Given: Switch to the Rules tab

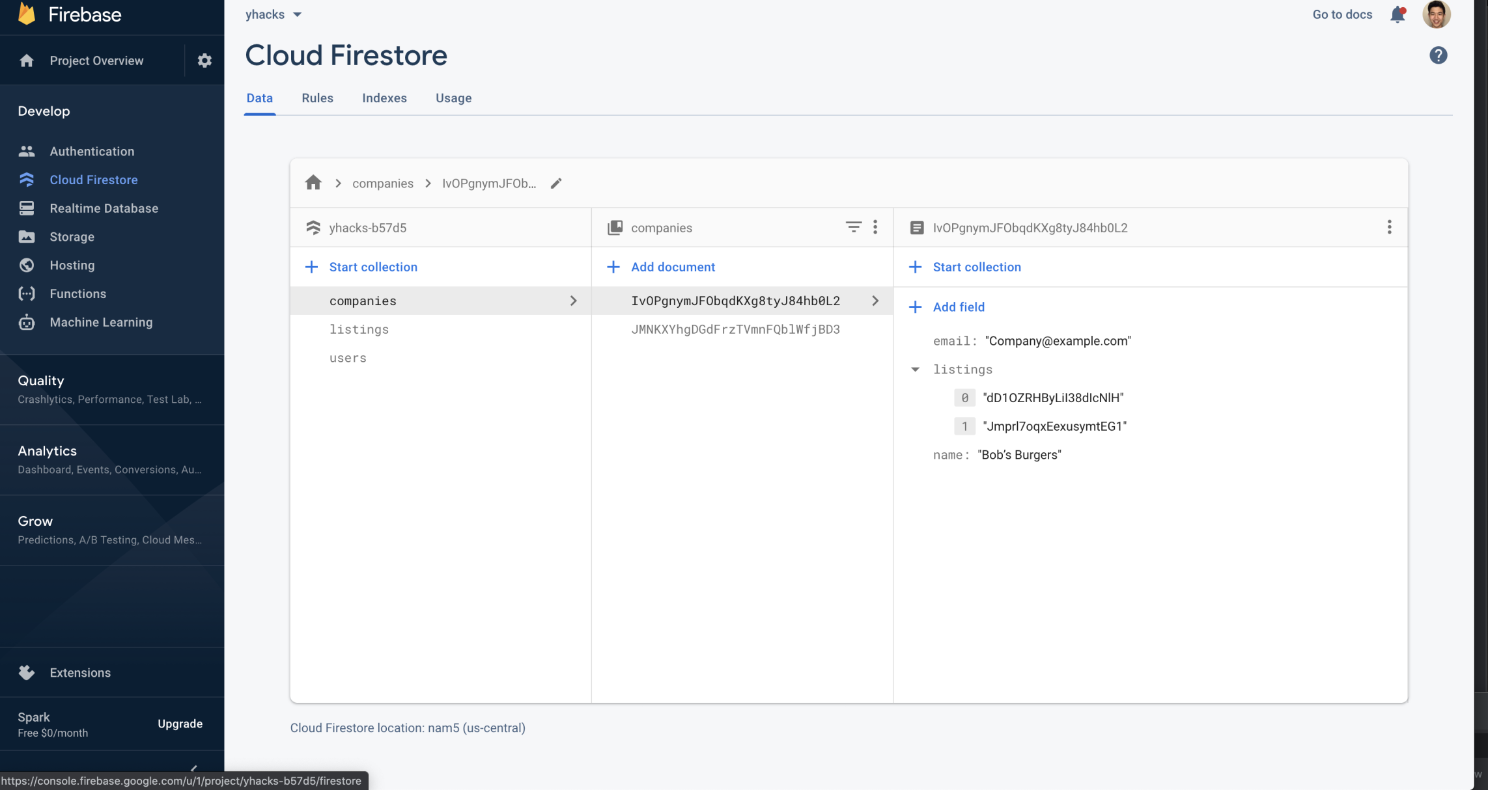Looking at the screenshot, I should [x=317, y=98].
